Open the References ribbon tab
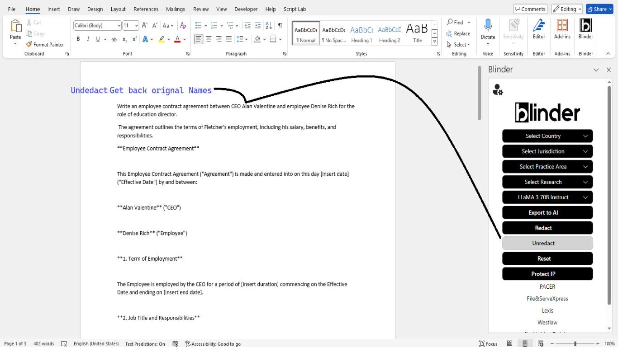 pyautogui.click(x=146, y=9)
